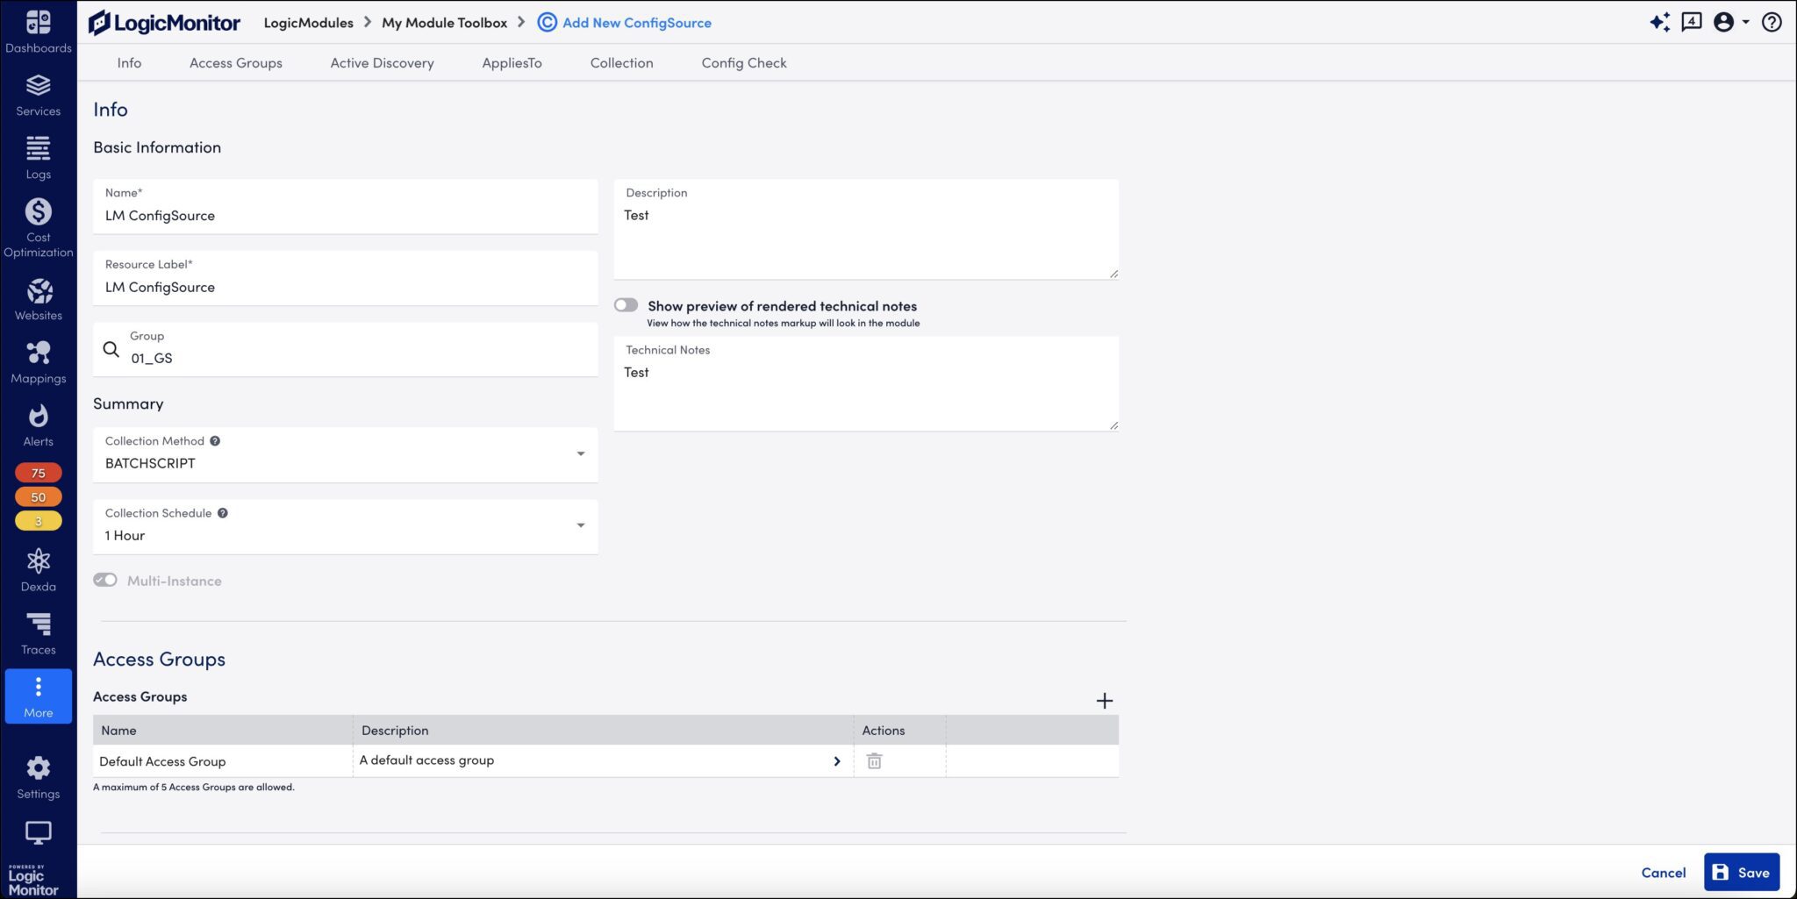Image resolution: width=1797 pixels, height=899 pixels.
Task: Click Add New ConfigSource breadcrumb
Action: 637,23
